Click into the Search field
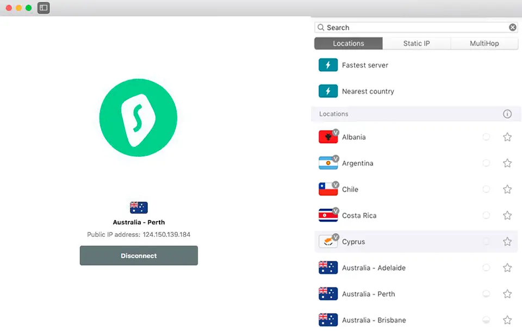The image size is (522, 331). coord(416,27)
